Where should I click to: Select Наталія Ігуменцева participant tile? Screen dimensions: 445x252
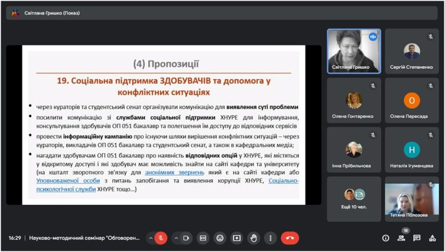point(412,150)
